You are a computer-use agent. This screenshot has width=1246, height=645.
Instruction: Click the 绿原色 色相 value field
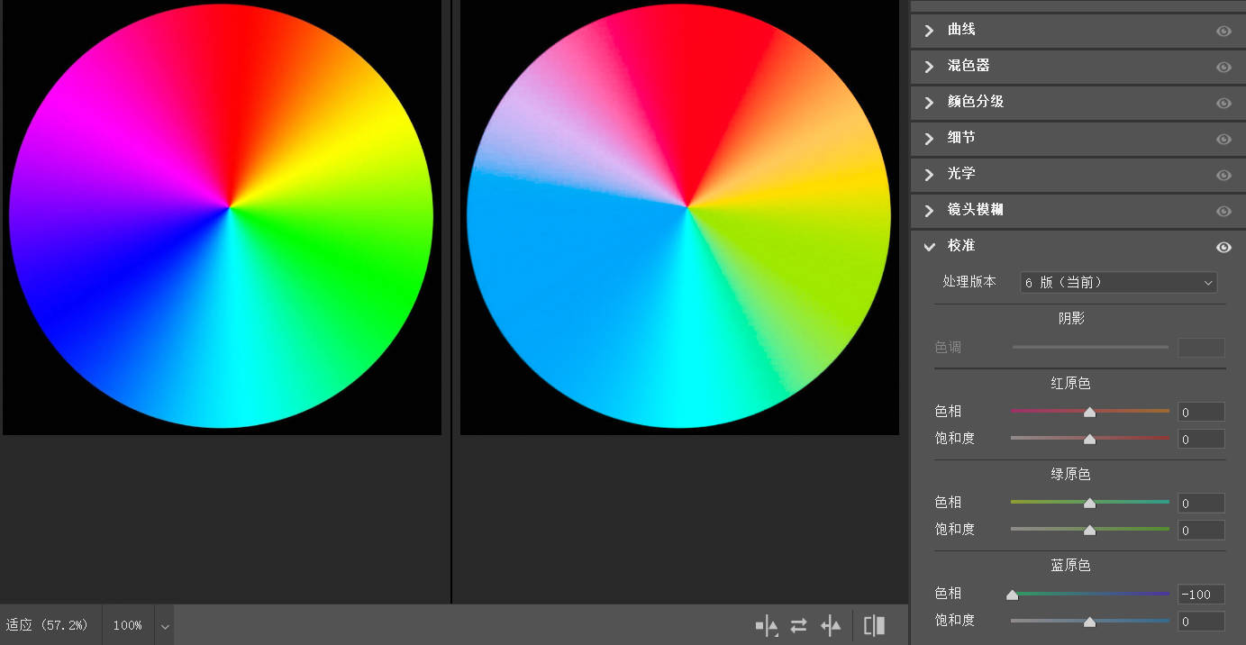[1201, 503]
